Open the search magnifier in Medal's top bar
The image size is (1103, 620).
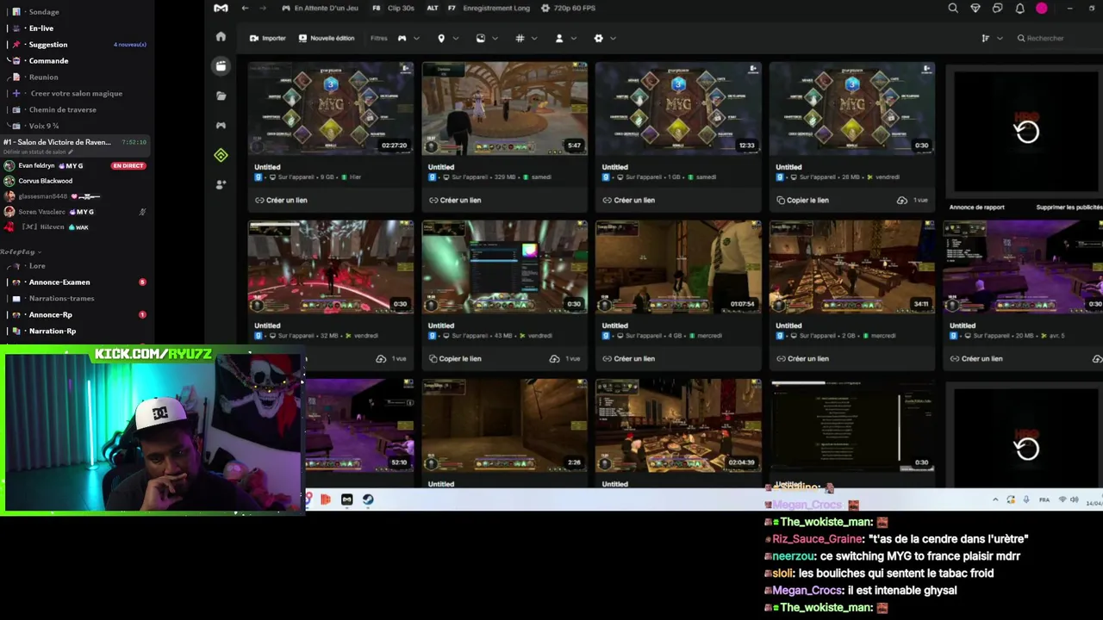(953, 8)
